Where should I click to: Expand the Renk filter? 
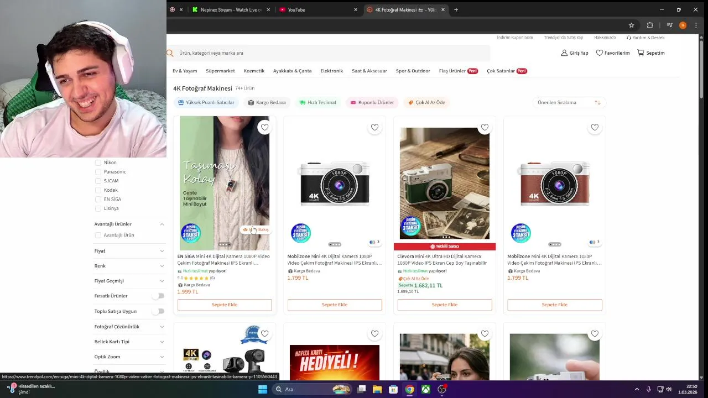point(162,266)
